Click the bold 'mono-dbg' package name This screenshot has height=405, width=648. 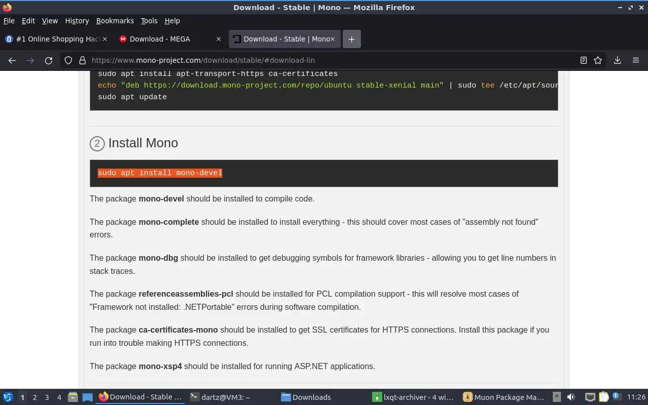tap(158, 258)
